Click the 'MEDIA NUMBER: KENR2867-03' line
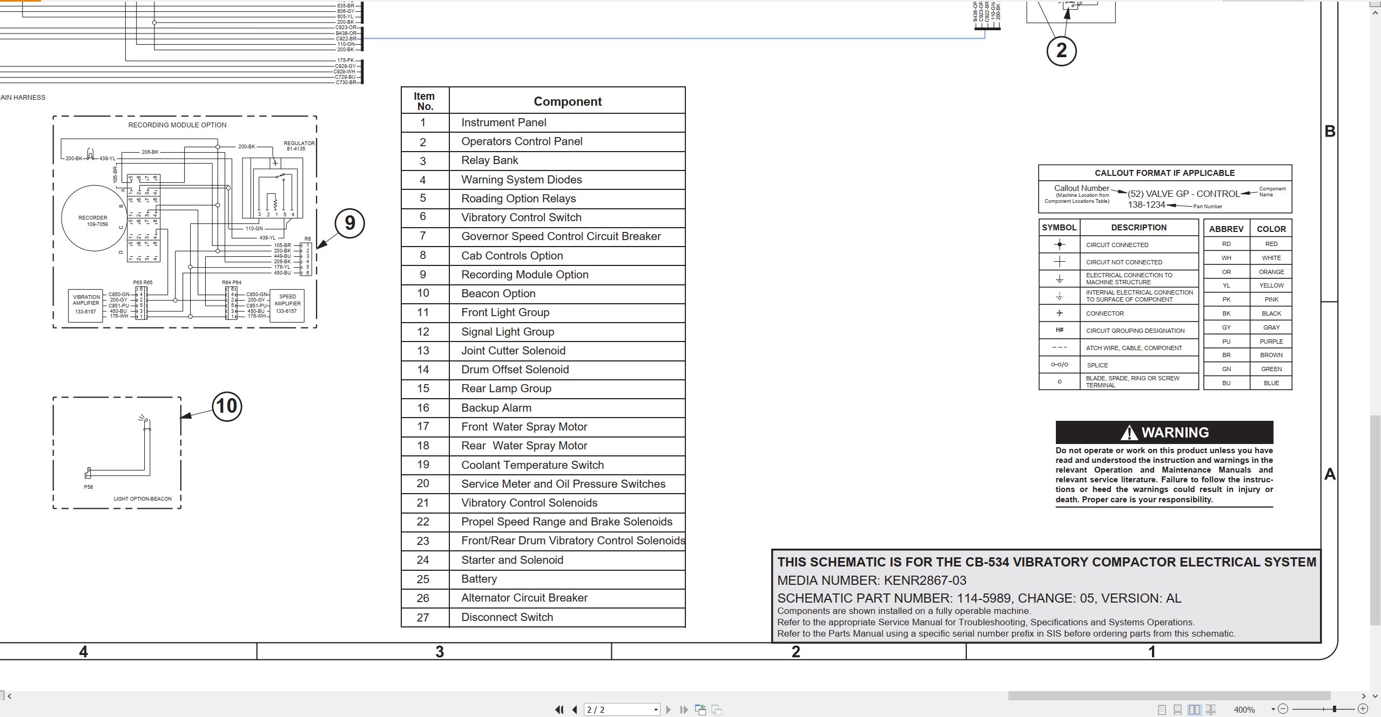The image size is (1381, 717). pyautogui.click(x=872, y=581)
